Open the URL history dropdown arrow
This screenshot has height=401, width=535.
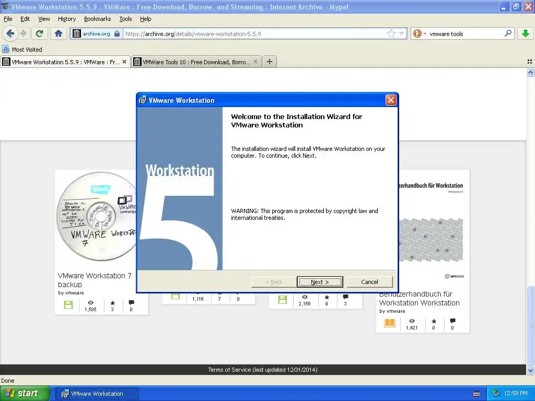point(402,33)
